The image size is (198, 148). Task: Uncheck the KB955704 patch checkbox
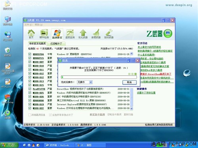coord(30,54)
